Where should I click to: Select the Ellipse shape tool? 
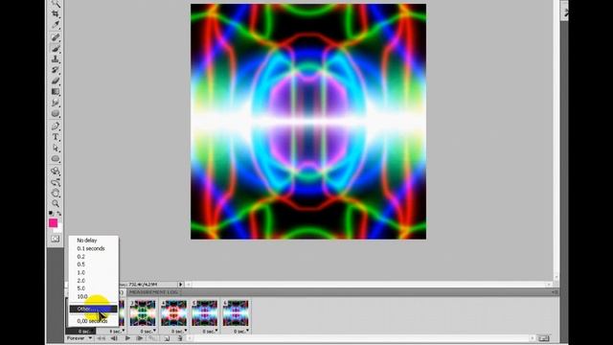point(56,159)
